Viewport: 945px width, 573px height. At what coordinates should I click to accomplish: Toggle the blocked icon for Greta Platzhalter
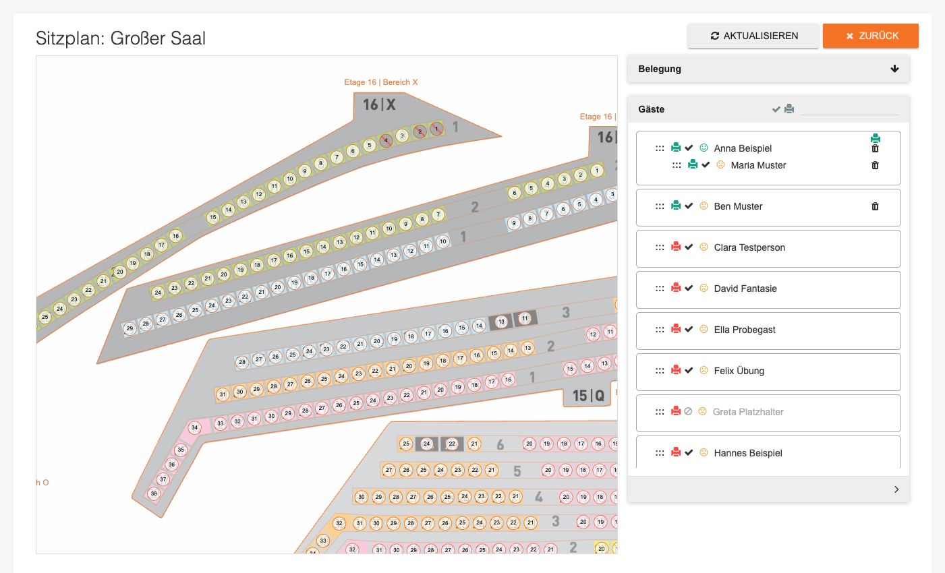[x=688, y=412]
